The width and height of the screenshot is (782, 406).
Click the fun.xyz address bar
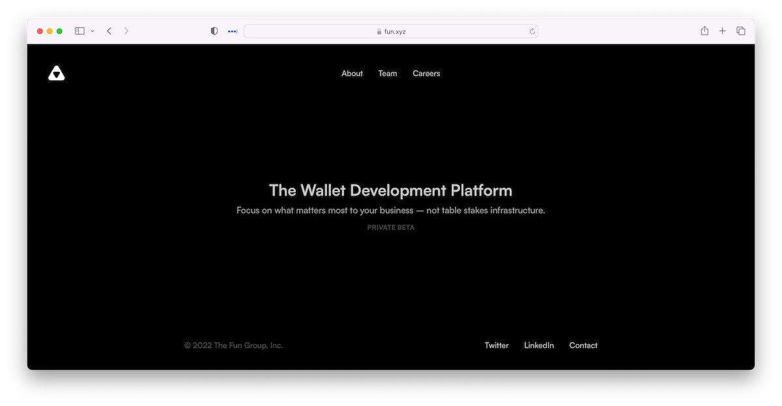click(x=391, y=31)
